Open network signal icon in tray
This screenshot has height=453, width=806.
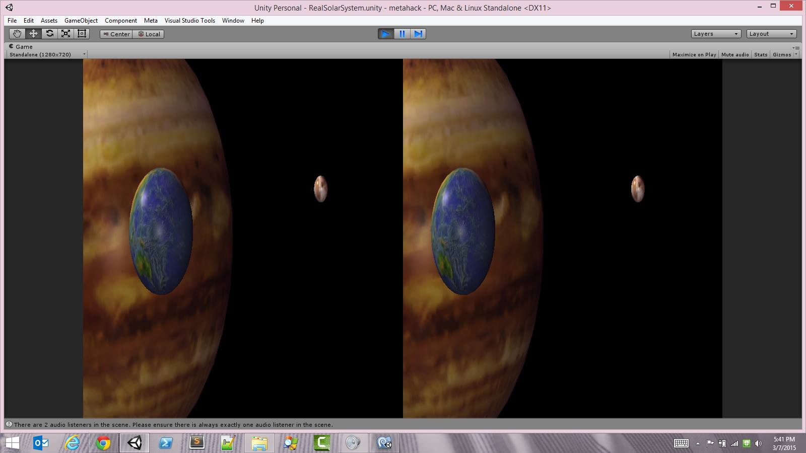coord(734,443)
